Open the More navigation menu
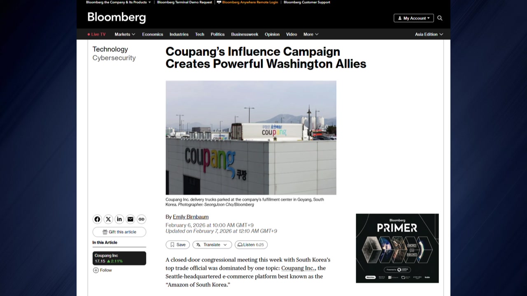This screenshot has width=527, height=296. click(x=311, y=34)
